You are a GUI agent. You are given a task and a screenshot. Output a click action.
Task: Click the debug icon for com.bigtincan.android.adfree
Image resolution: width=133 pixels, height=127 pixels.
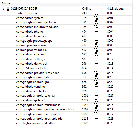pos(96,123)
